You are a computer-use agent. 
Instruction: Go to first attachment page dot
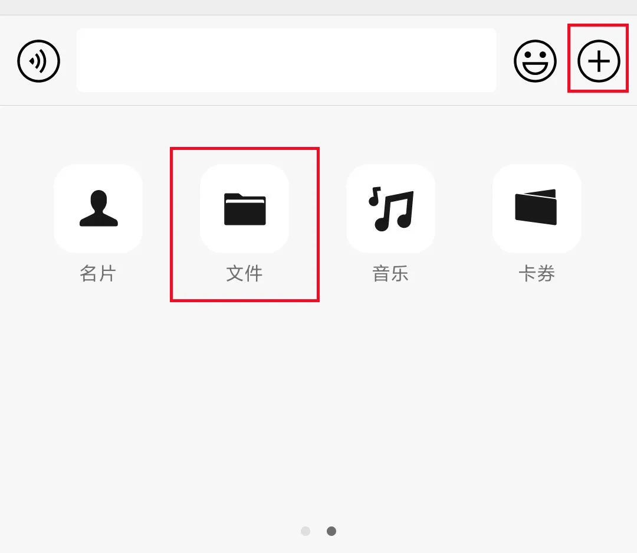pyautogui.click(x=306, y=531)
